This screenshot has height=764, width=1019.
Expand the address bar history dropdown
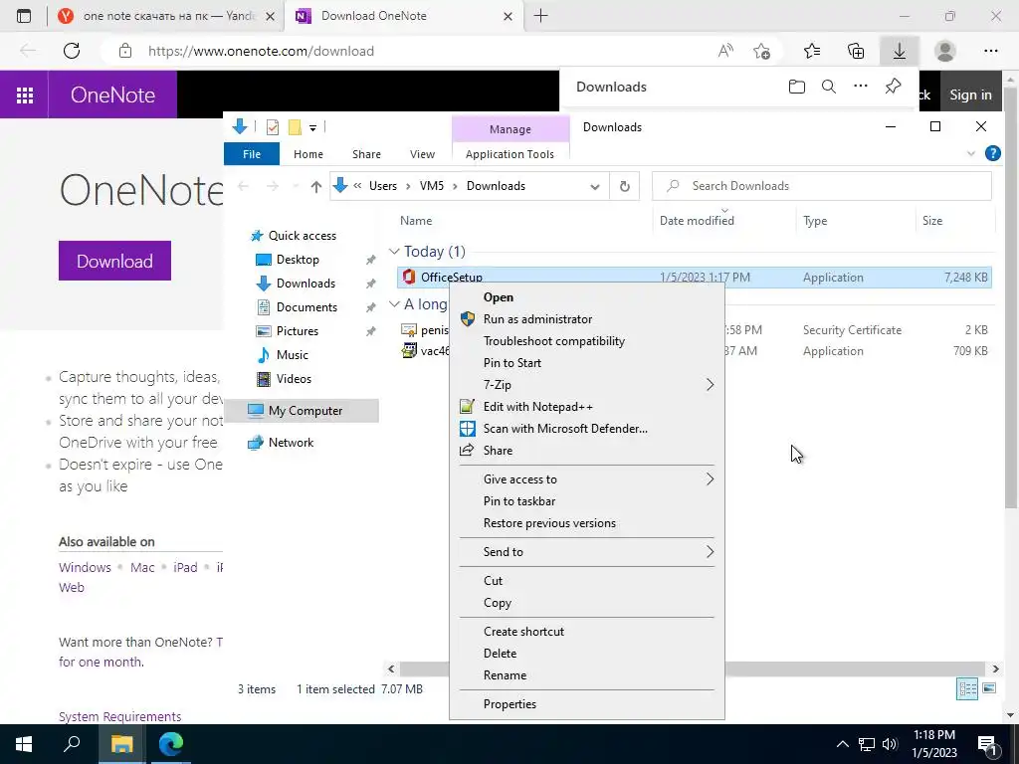(x=595, y=186)
